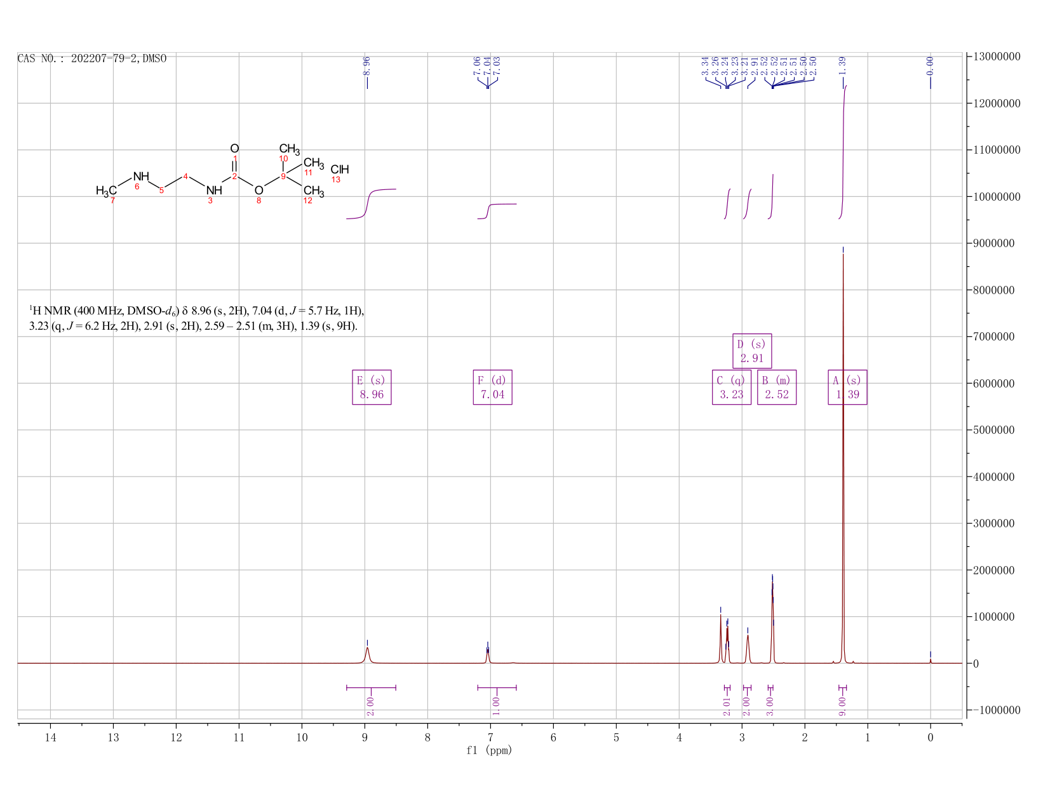Select the ClH atom label in structure

coord(340,170)
